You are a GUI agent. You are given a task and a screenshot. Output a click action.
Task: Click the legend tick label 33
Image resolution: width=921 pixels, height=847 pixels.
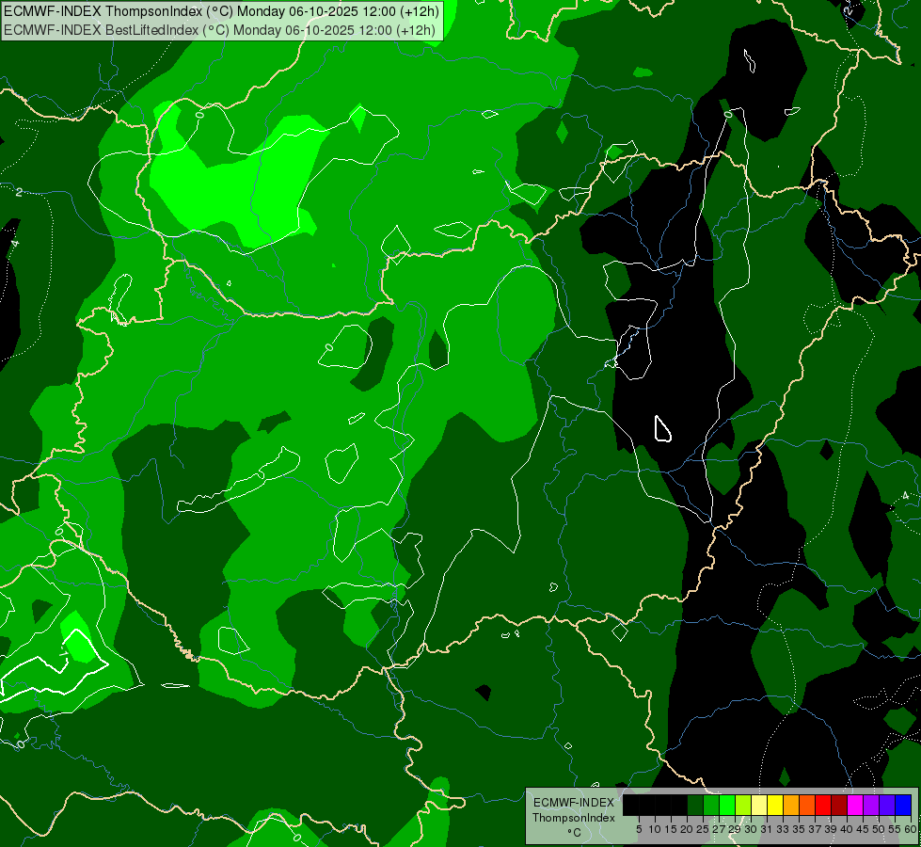coord(783,829)
